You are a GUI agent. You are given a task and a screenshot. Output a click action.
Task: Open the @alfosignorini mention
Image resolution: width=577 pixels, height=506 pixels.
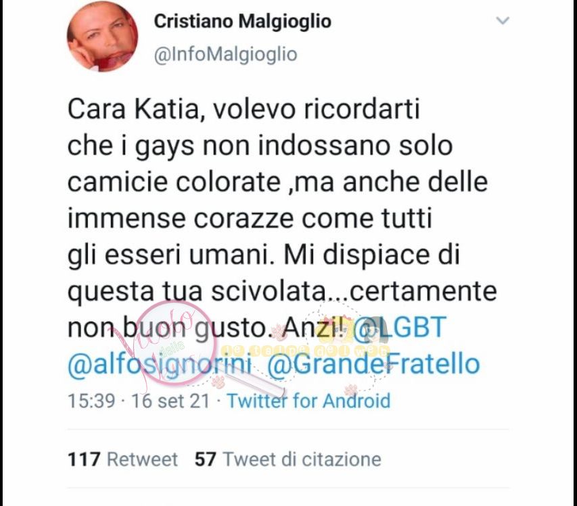click(x=160, y=363)
